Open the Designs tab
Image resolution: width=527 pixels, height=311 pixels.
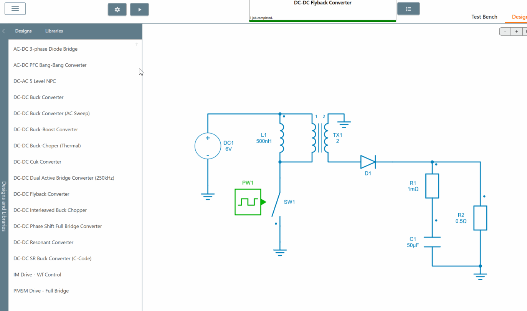click(x=23, y=31)
